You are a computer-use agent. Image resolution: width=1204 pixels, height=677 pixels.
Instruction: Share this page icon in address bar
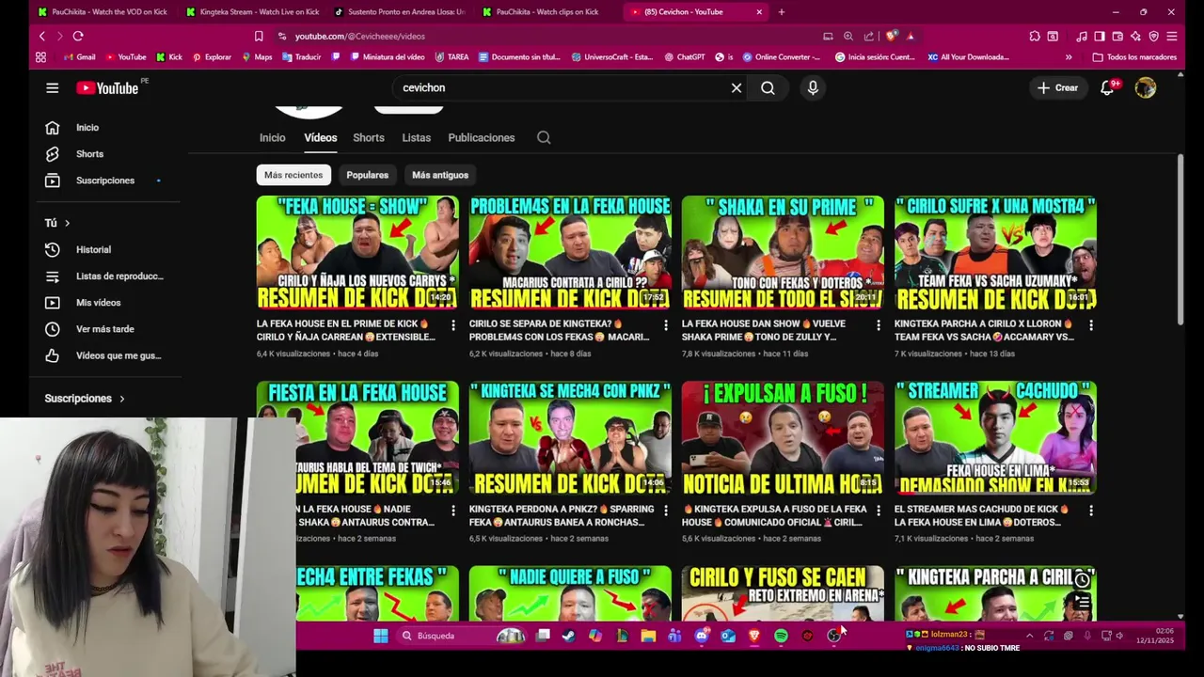867,36
